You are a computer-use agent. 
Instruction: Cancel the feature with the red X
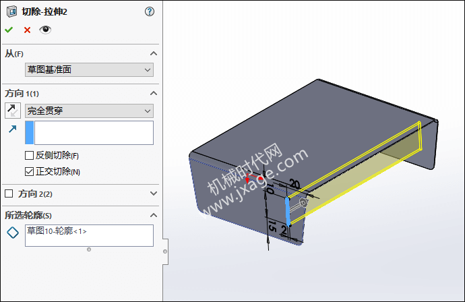[27, 30]
